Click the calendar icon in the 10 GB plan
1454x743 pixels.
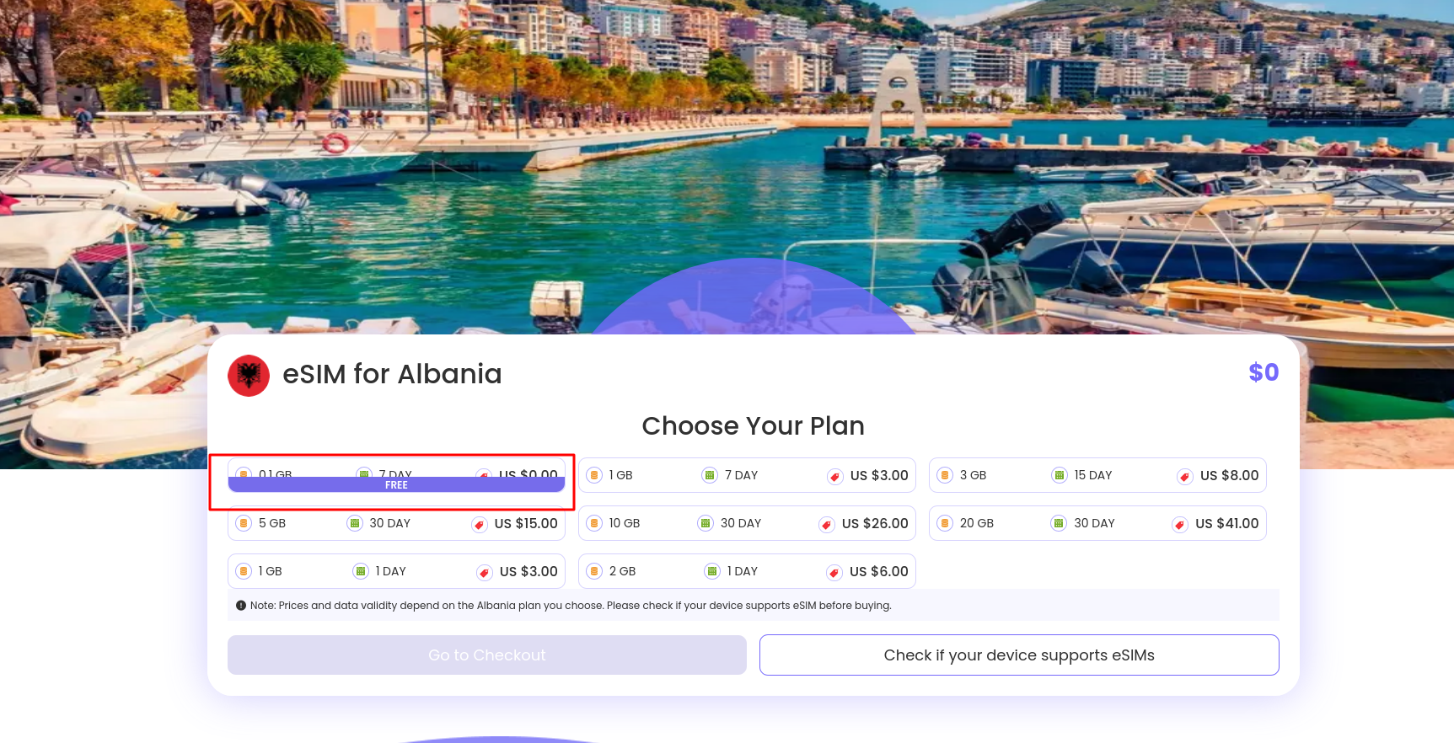(x=706, y=523)
